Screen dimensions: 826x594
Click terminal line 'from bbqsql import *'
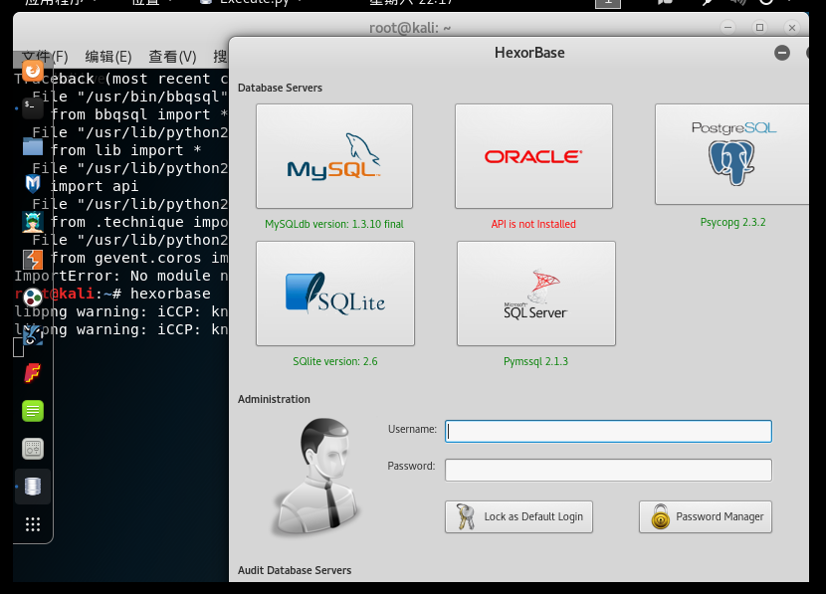tap(139, 114)
